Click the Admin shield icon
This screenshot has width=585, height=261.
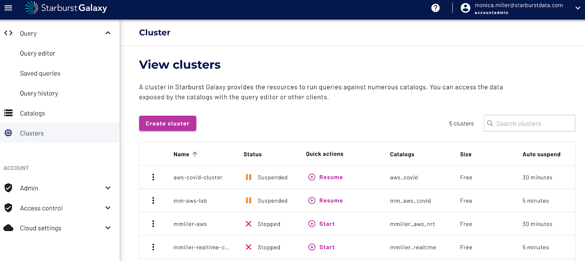(x=8, y=188)
